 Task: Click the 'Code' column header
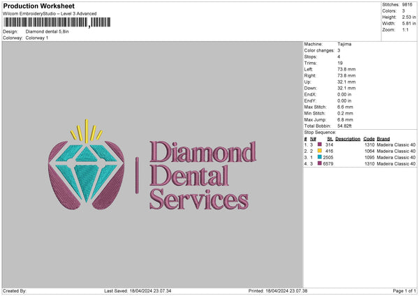point(369,139)
